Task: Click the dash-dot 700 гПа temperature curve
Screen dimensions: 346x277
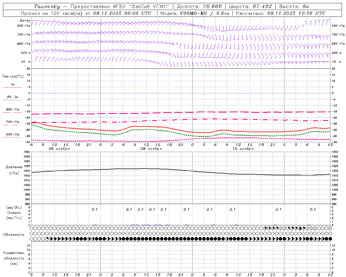Action: click(181, 119)
